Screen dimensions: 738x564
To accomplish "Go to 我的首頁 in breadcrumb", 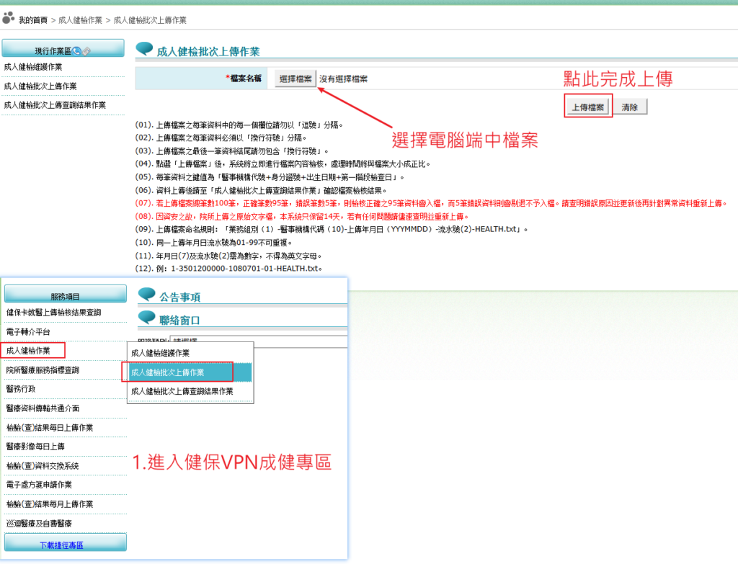I will point(33,19).
